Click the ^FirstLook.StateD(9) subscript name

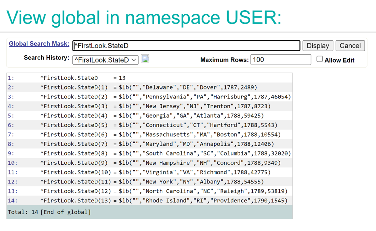(74, 163)
